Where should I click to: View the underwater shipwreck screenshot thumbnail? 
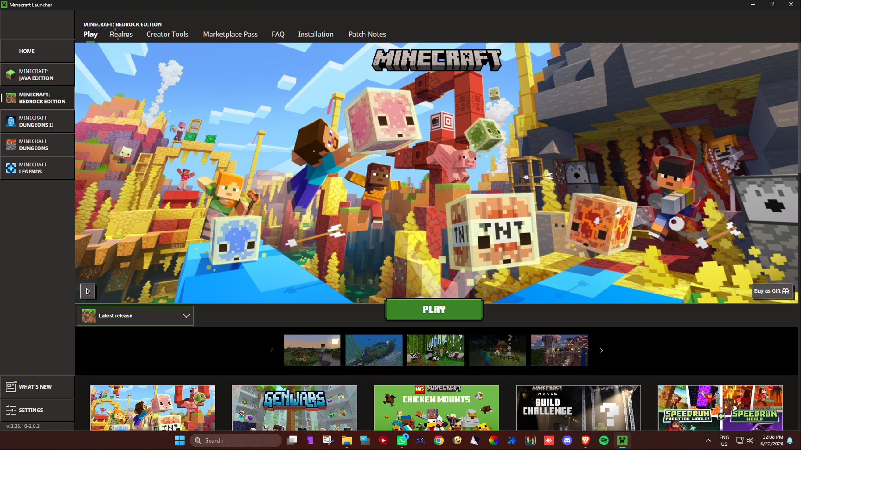click(374, 350)
